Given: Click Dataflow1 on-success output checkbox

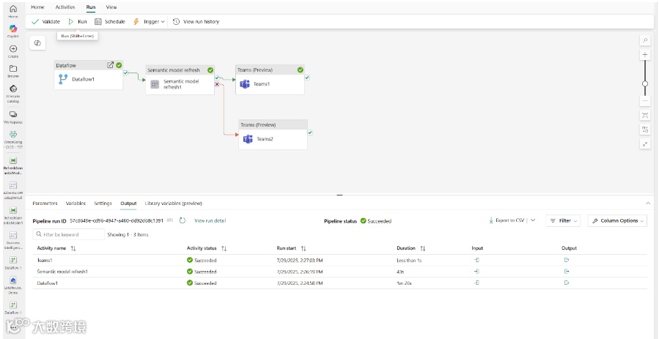Looking at the screenshot, I should coord(125,73).
